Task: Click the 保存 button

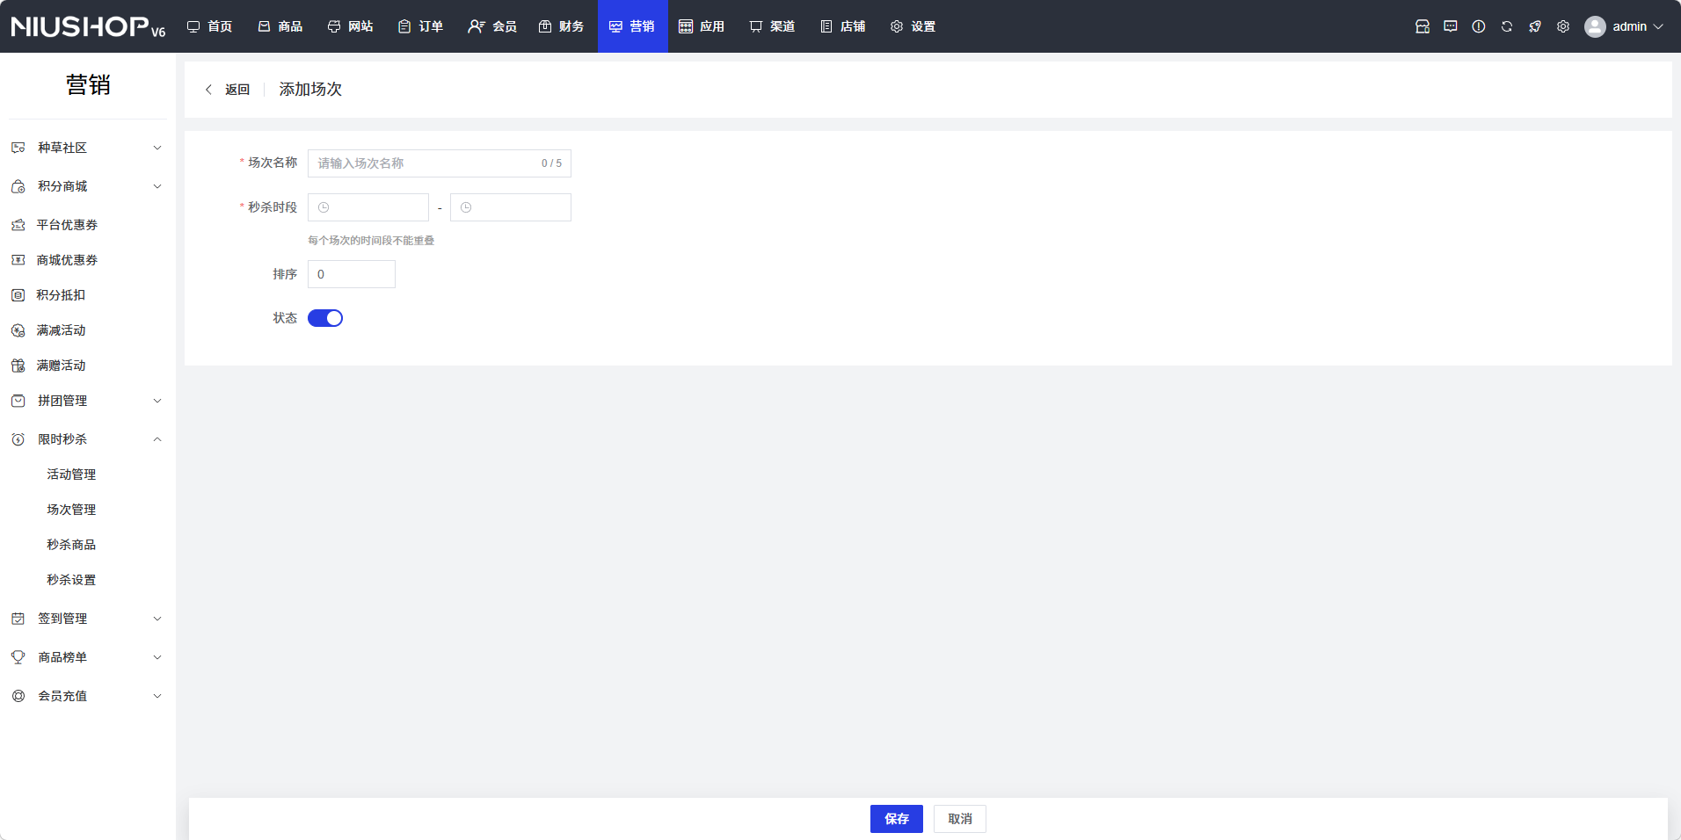Action: point(897,819)
